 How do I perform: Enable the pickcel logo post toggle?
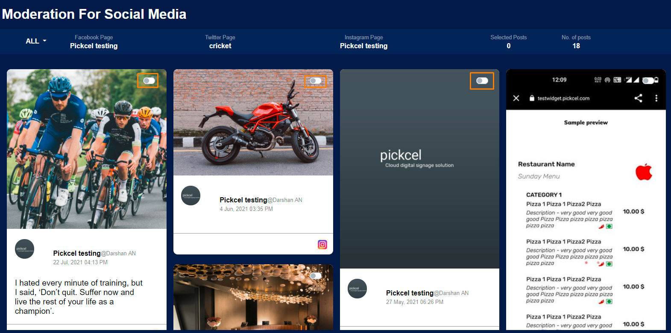pos(482,81)
